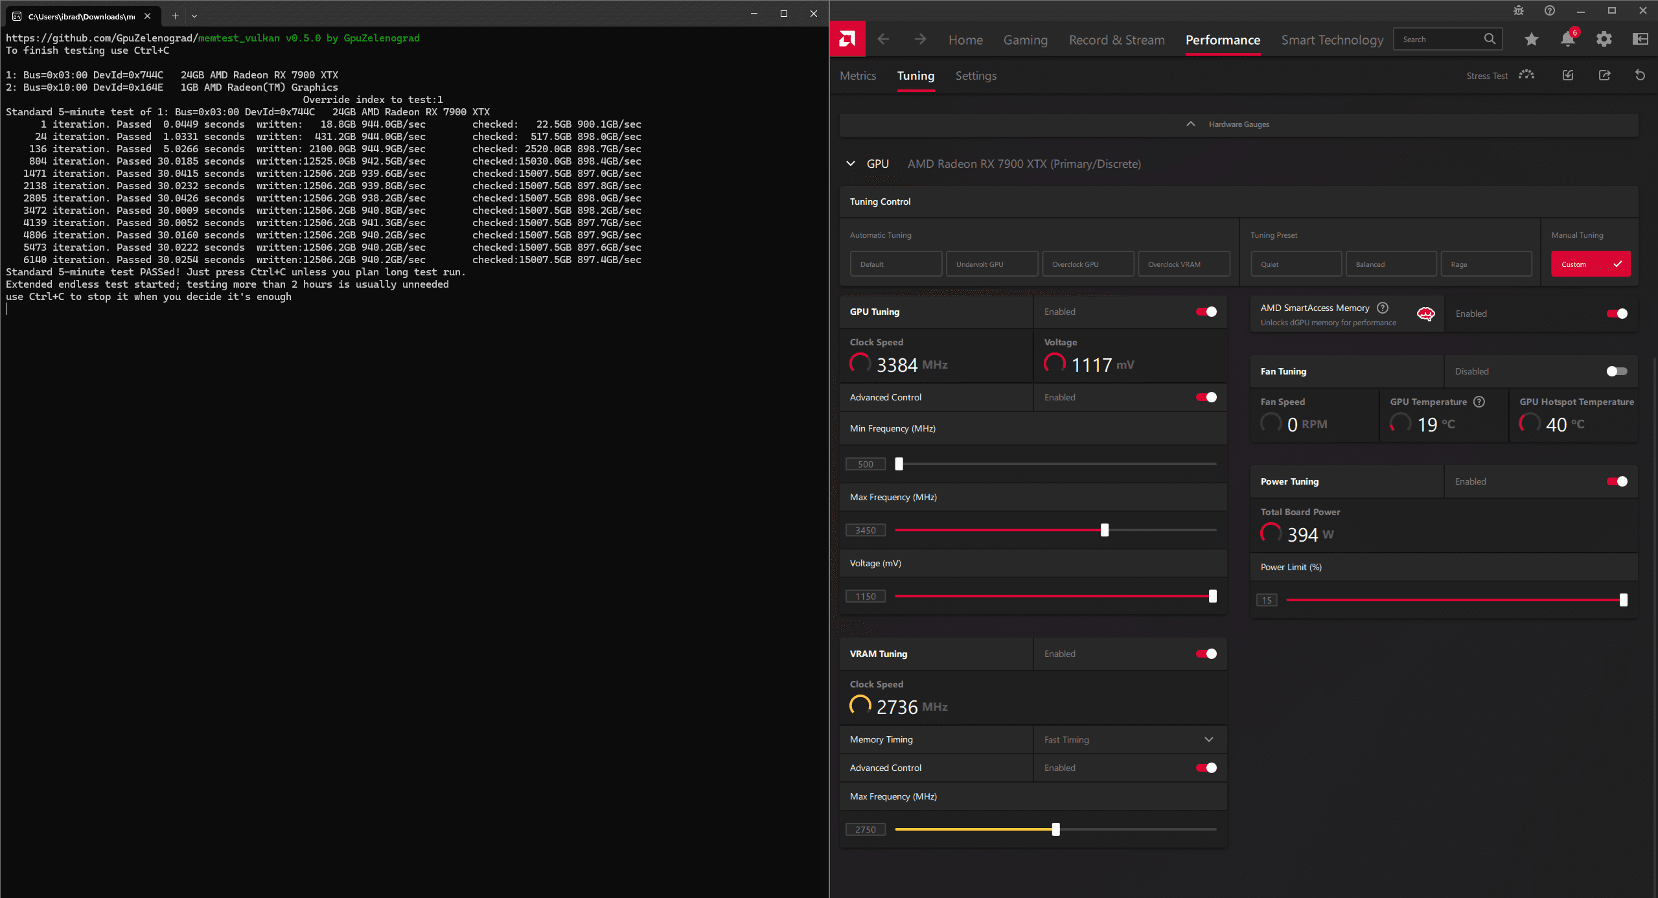
Task: Select Balanced tuning preset
Action: tap(1391, 264)
